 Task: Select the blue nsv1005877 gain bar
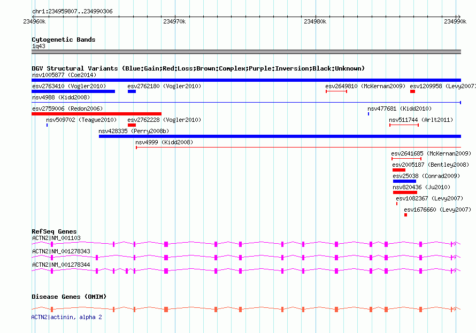pyautogui.click(x=246, y=80)
